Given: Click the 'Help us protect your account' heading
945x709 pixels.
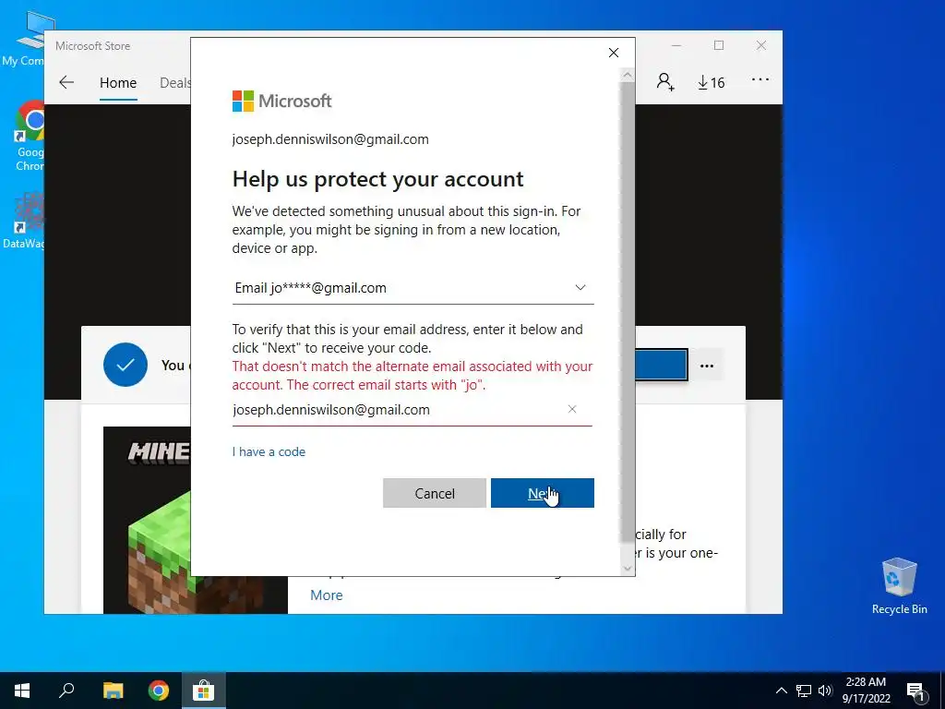Looking at the screenshot, I should (377, 179).
